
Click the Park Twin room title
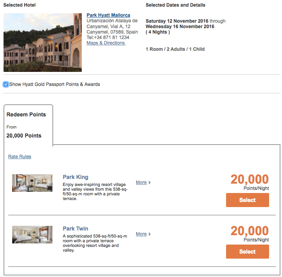pos(75,229)
